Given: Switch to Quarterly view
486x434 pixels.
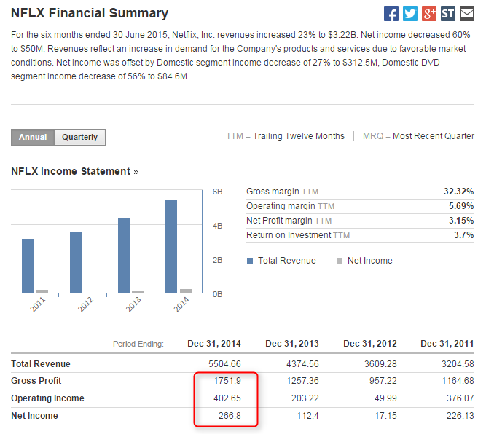Looking at the screenshot, I should 79,137.
